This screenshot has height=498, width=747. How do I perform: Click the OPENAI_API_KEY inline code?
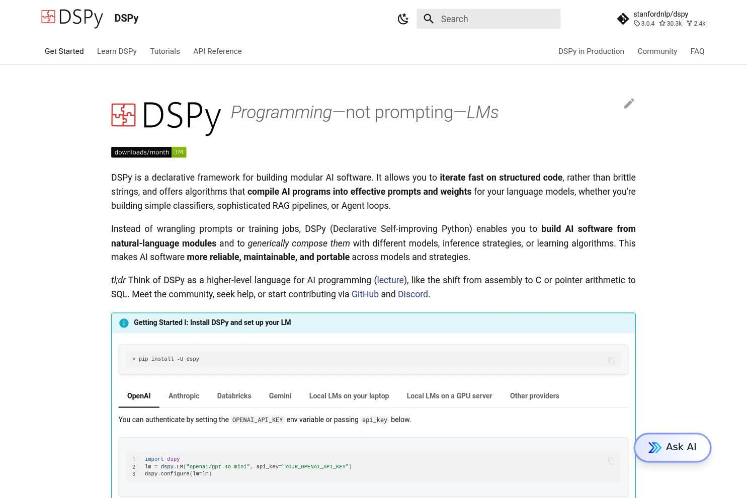coord(258,420)
